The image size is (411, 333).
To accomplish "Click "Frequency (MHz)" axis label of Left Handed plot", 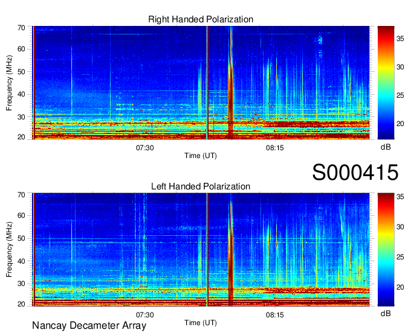I will point(9,250).
